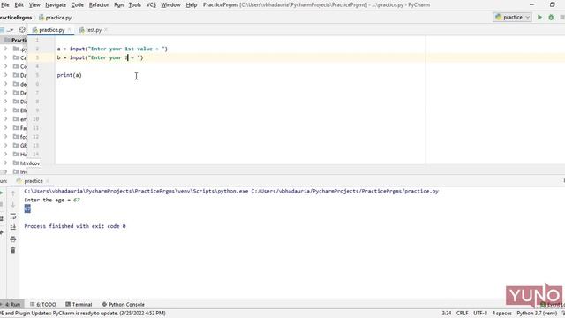Expand the htmlcov folder in the project tree
This screenshot has width=565, height=318.
point(5,163)
